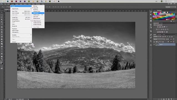Click the foreground color swatch in toolbar

pyautogui.click(x=1, y=62)
